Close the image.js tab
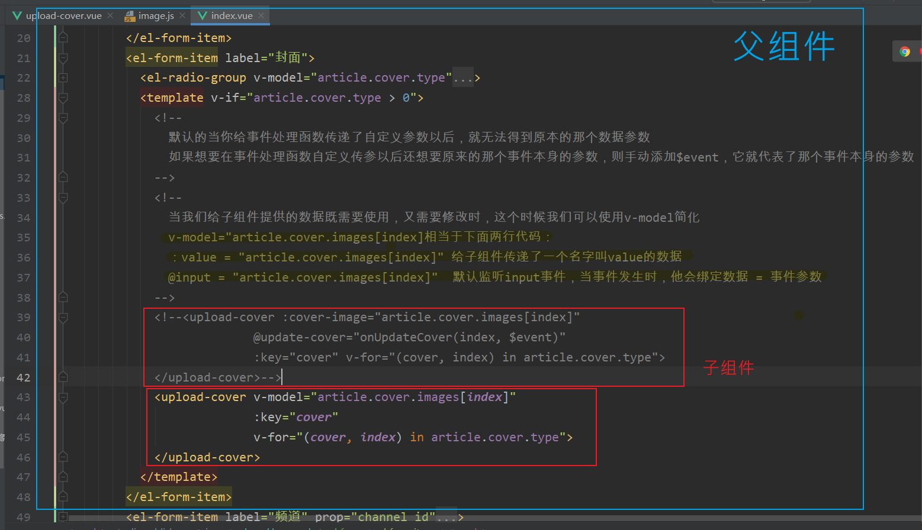Viewport: 922px width, 530px height. click(x=182, y=15)
